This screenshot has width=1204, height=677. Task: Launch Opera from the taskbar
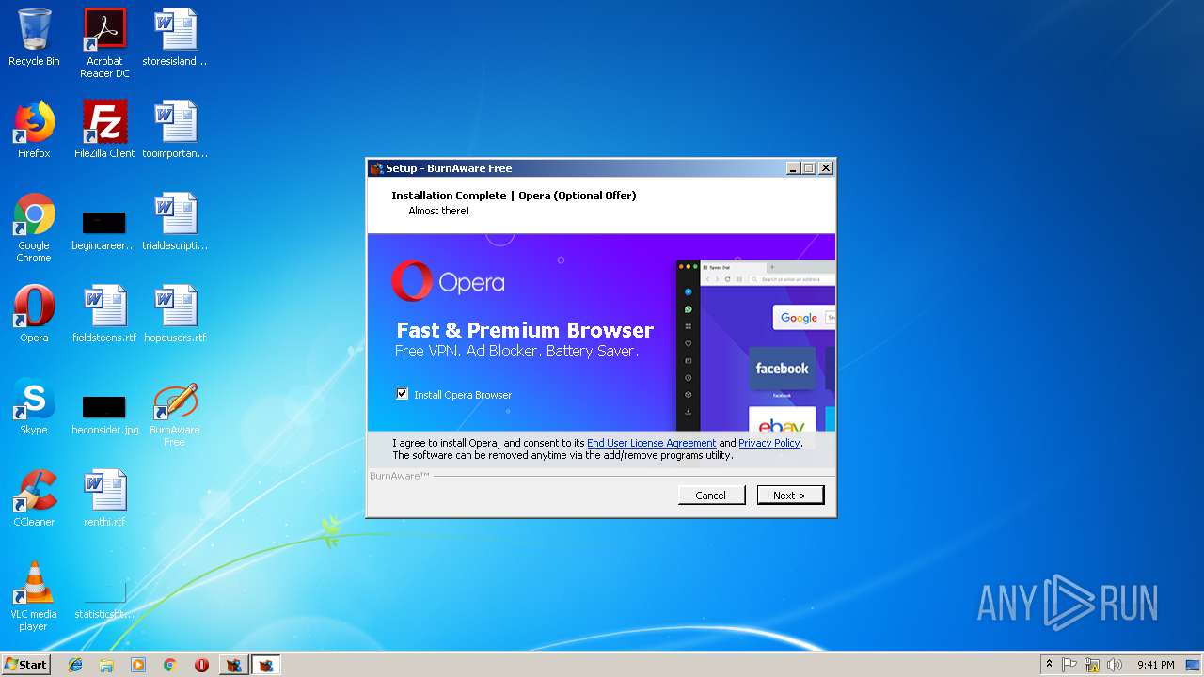[201, 665]
